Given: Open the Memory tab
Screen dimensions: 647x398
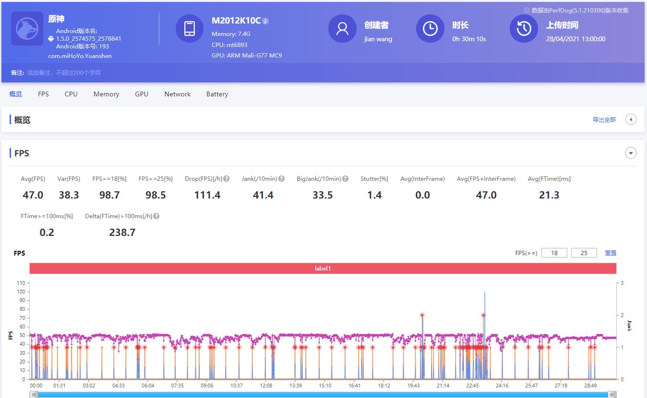Looking at the screenshot, I should (106, 94).
